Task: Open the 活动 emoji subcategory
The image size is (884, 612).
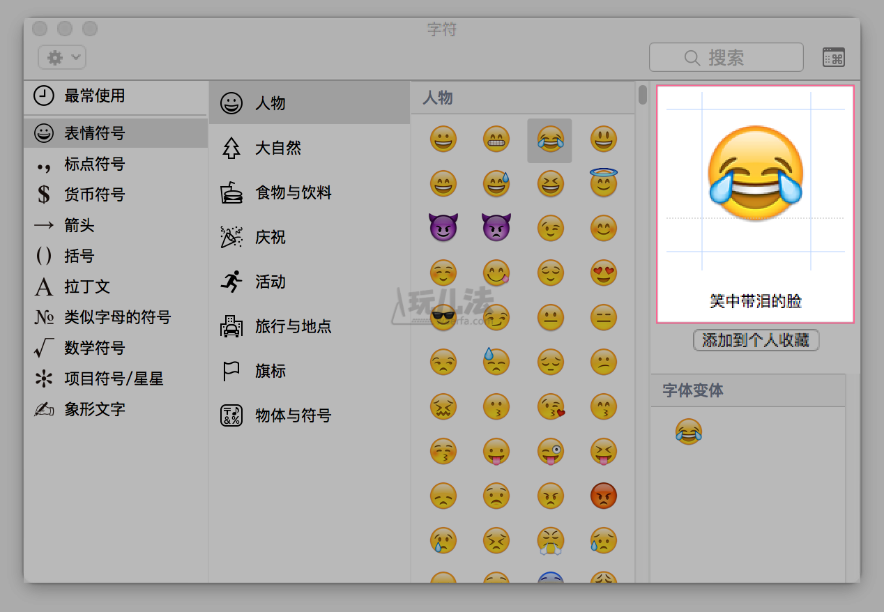Action: [x=310, y=282]
